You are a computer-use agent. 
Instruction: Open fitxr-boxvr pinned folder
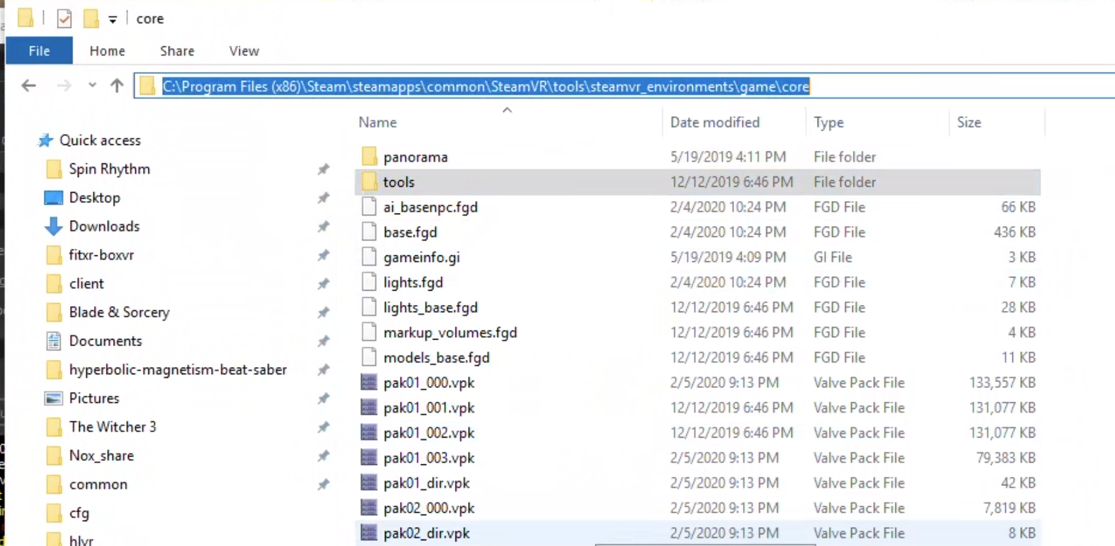coord(101,255)
